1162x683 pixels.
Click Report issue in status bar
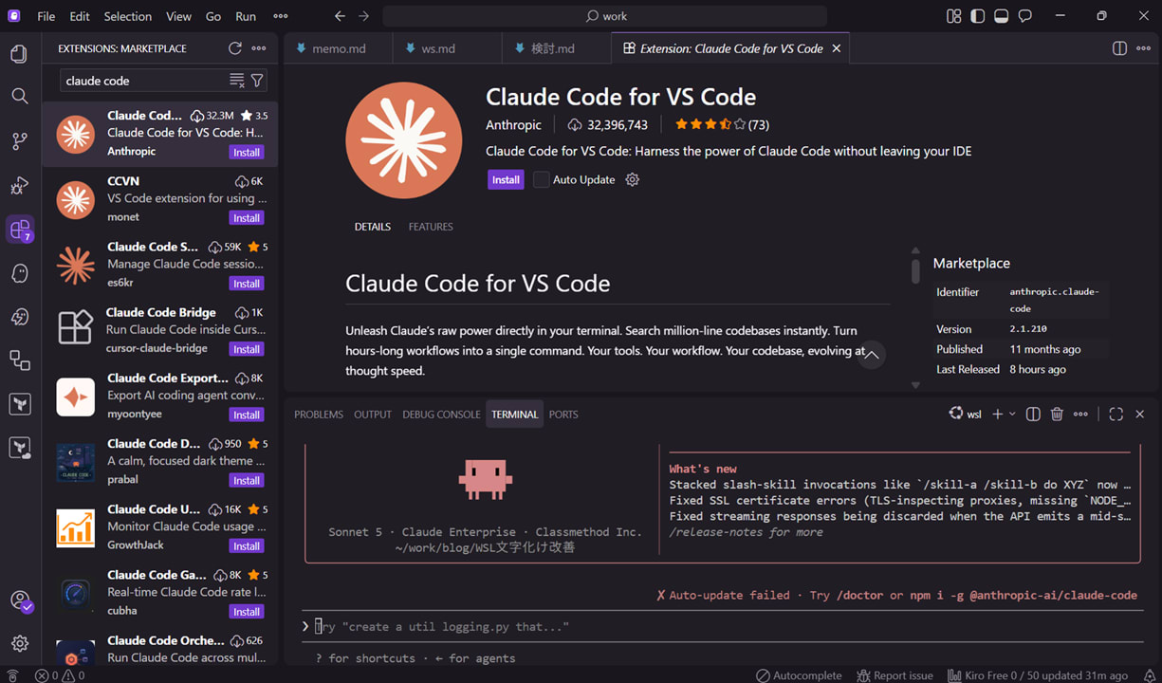(x=895, y=675)
